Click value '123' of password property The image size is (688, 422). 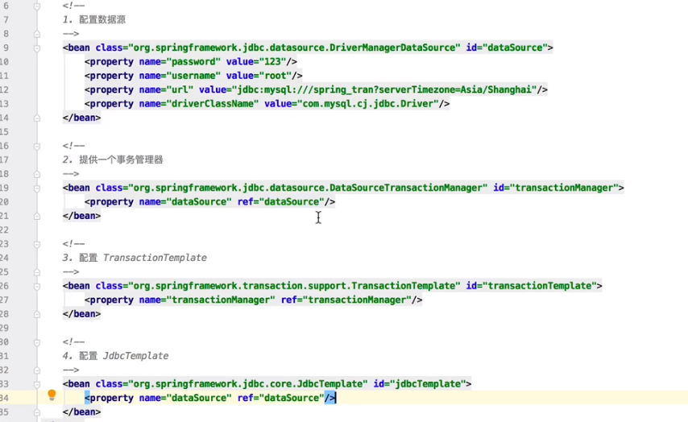point(272,62)
